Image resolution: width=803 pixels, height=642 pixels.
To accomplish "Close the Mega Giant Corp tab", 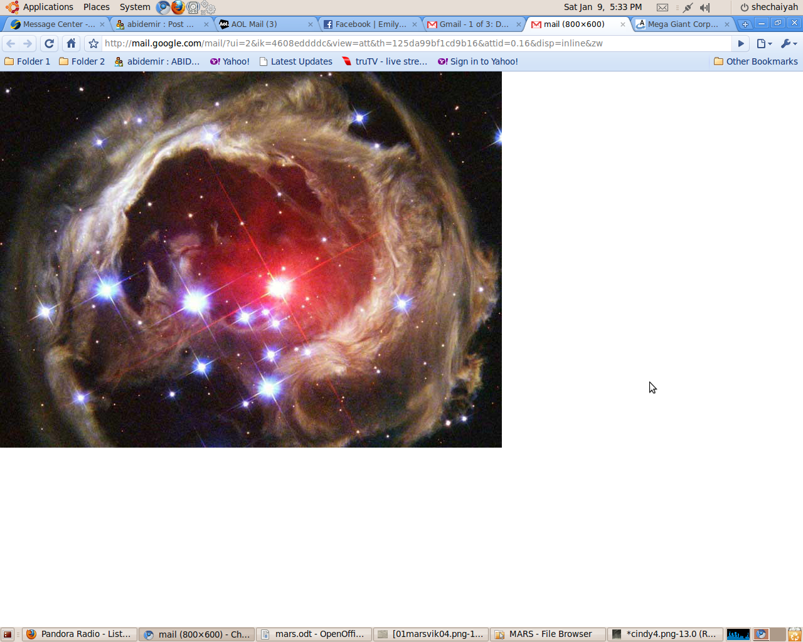I will [x=726, y=24].
